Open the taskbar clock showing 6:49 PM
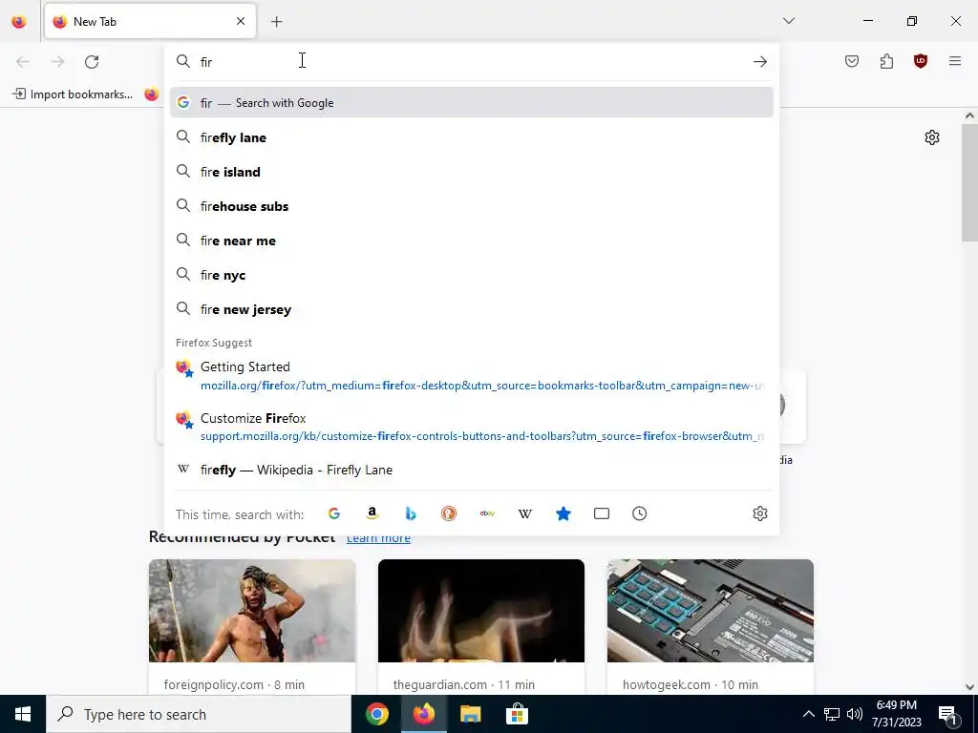Screen dimensions: 978x733 click(896, 714)
